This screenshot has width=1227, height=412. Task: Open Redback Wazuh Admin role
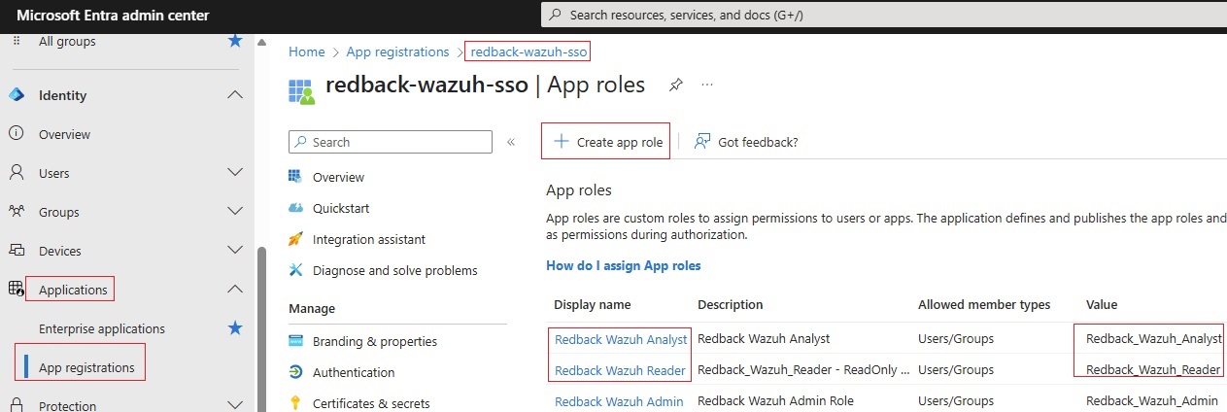pyautogui.click(x=619, y=401)
